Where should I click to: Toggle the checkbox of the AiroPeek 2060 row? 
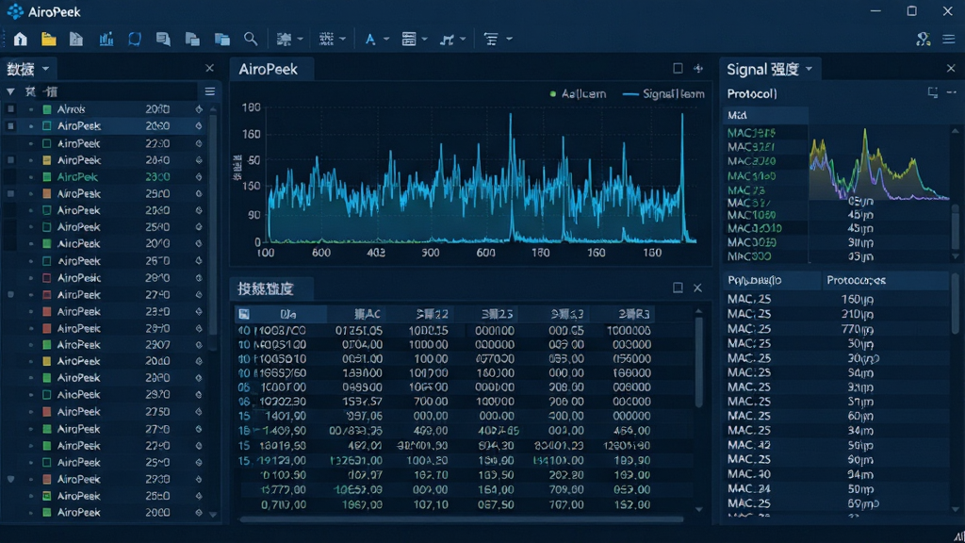pyautogui.click(x=10, y=125)
